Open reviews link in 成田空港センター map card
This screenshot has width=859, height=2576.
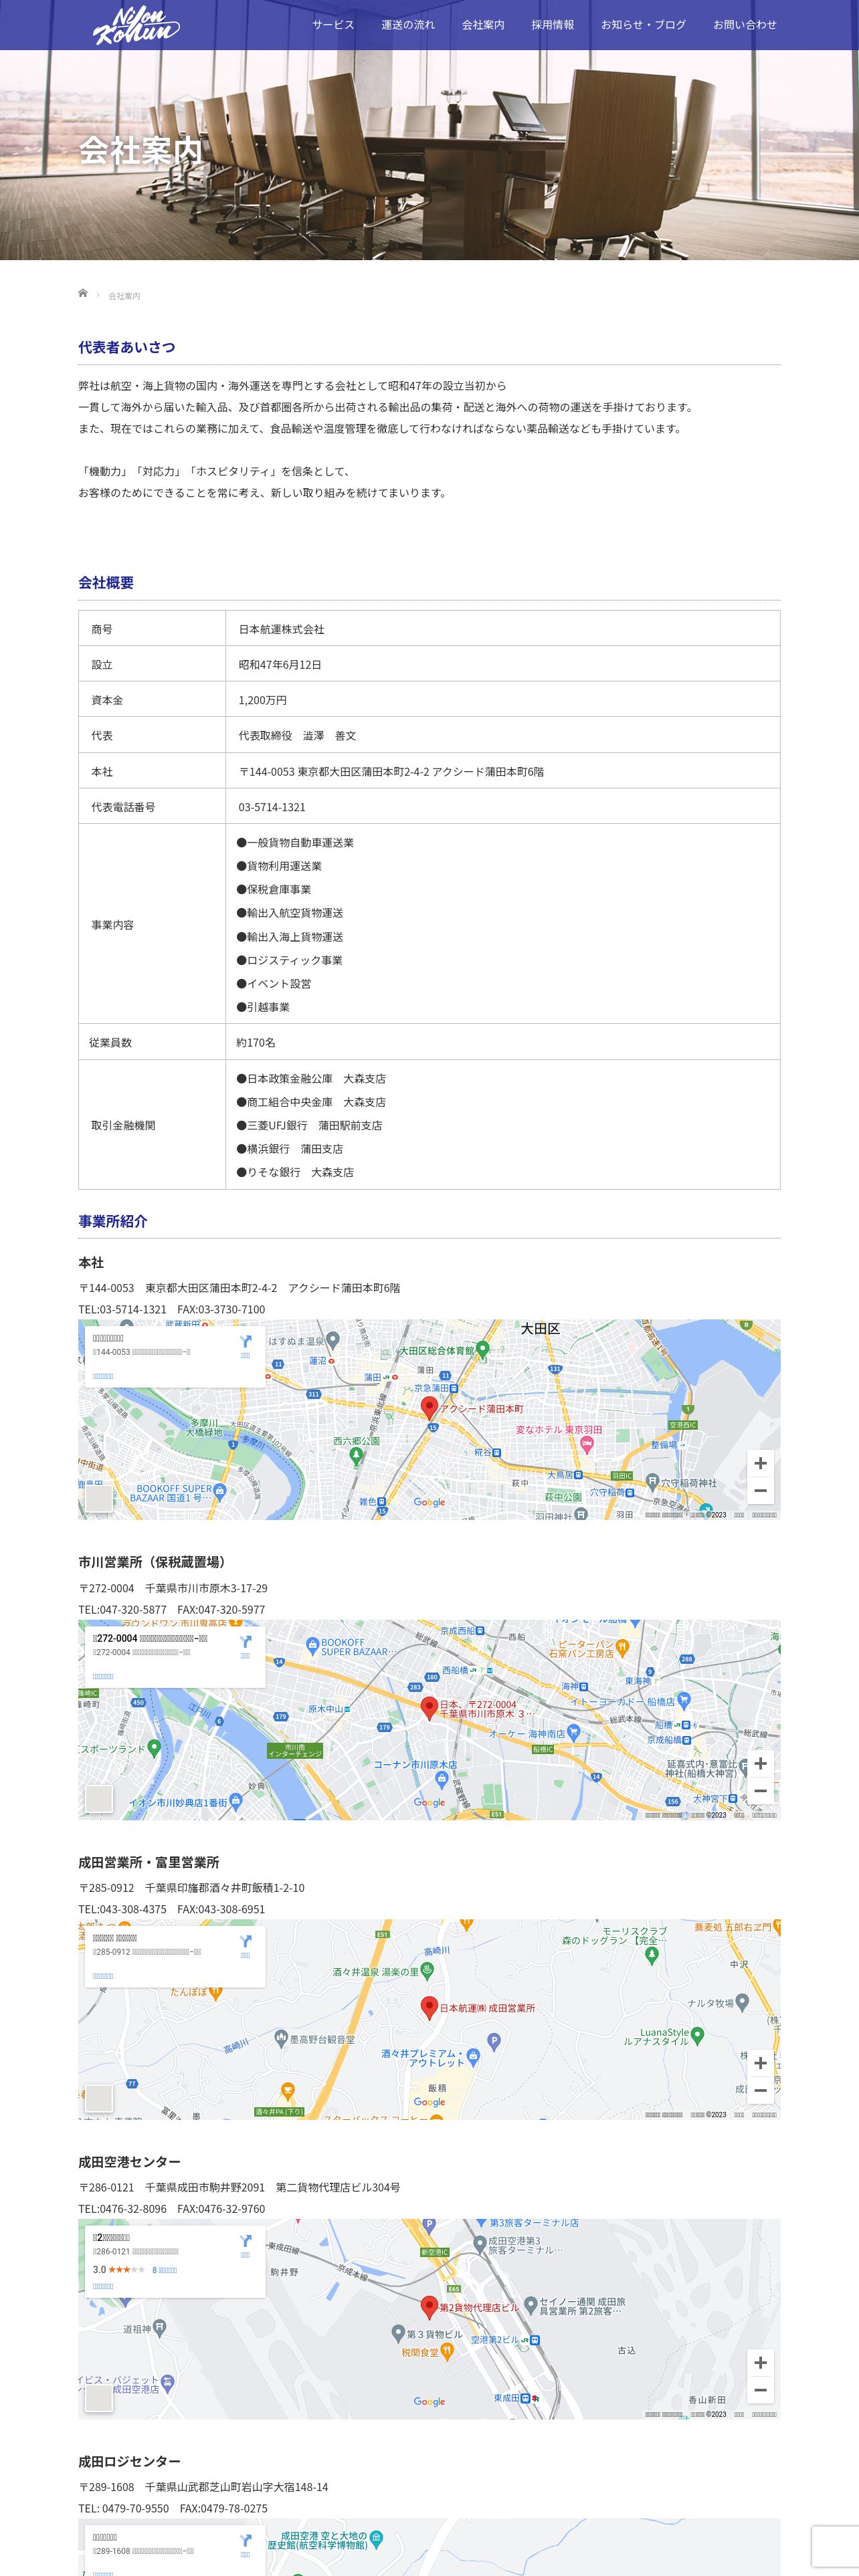point(164,2269)
